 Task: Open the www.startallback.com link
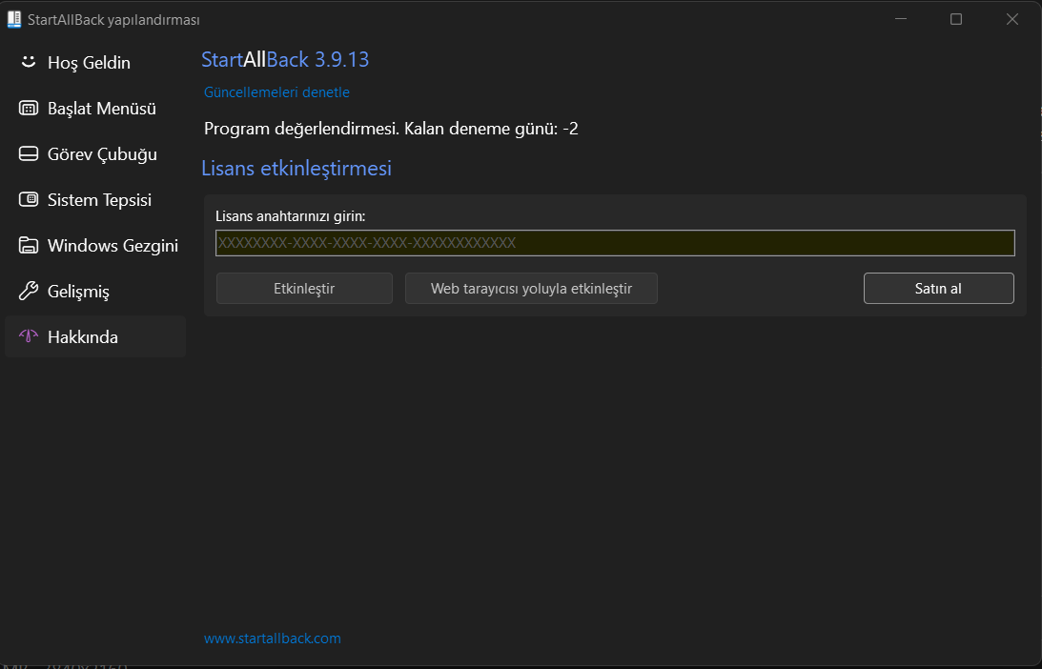click(x=272, y=639)
